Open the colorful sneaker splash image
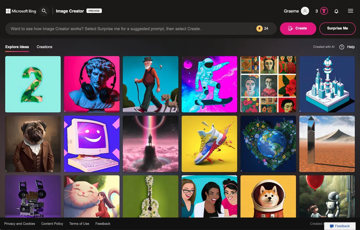This screenshot has width=360, height=230. coord(209,144)
